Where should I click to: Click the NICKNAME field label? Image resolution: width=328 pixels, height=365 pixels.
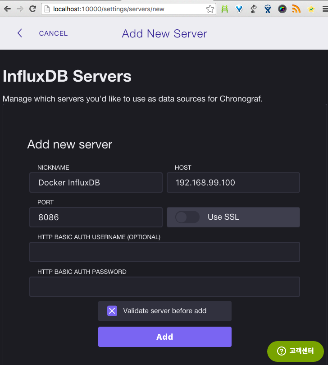[x=53, y=167]
